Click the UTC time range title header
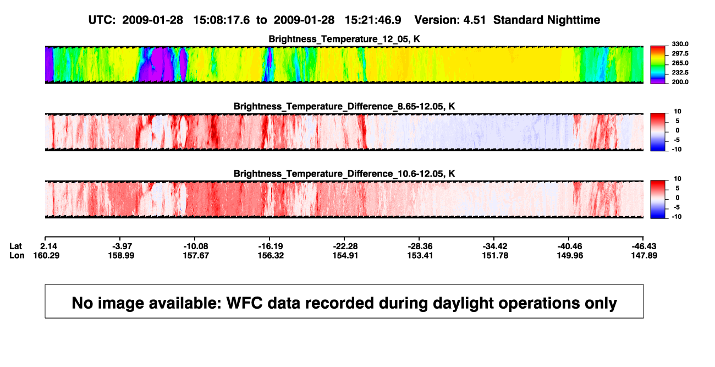 point(344,20)
